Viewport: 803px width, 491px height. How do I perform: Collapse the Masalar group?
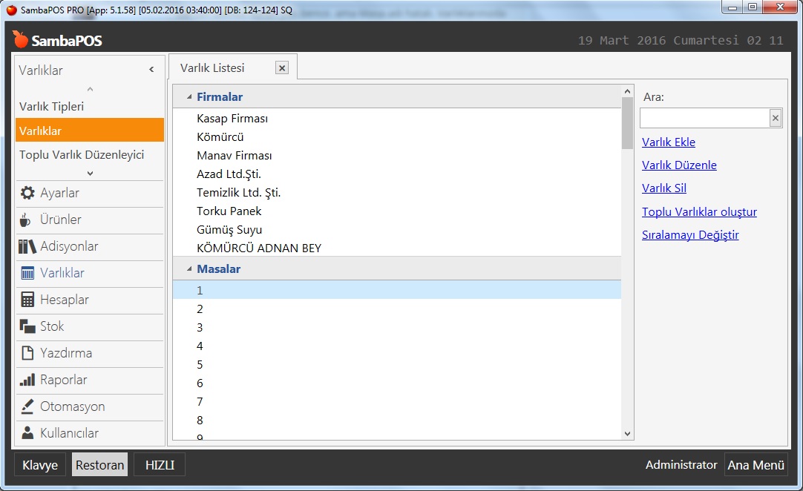click(x=189, y=269)
